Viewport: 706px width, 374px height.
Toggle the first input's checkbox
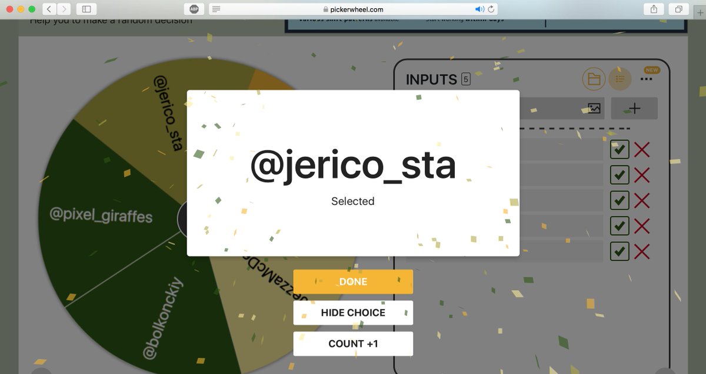coord(620,150)
